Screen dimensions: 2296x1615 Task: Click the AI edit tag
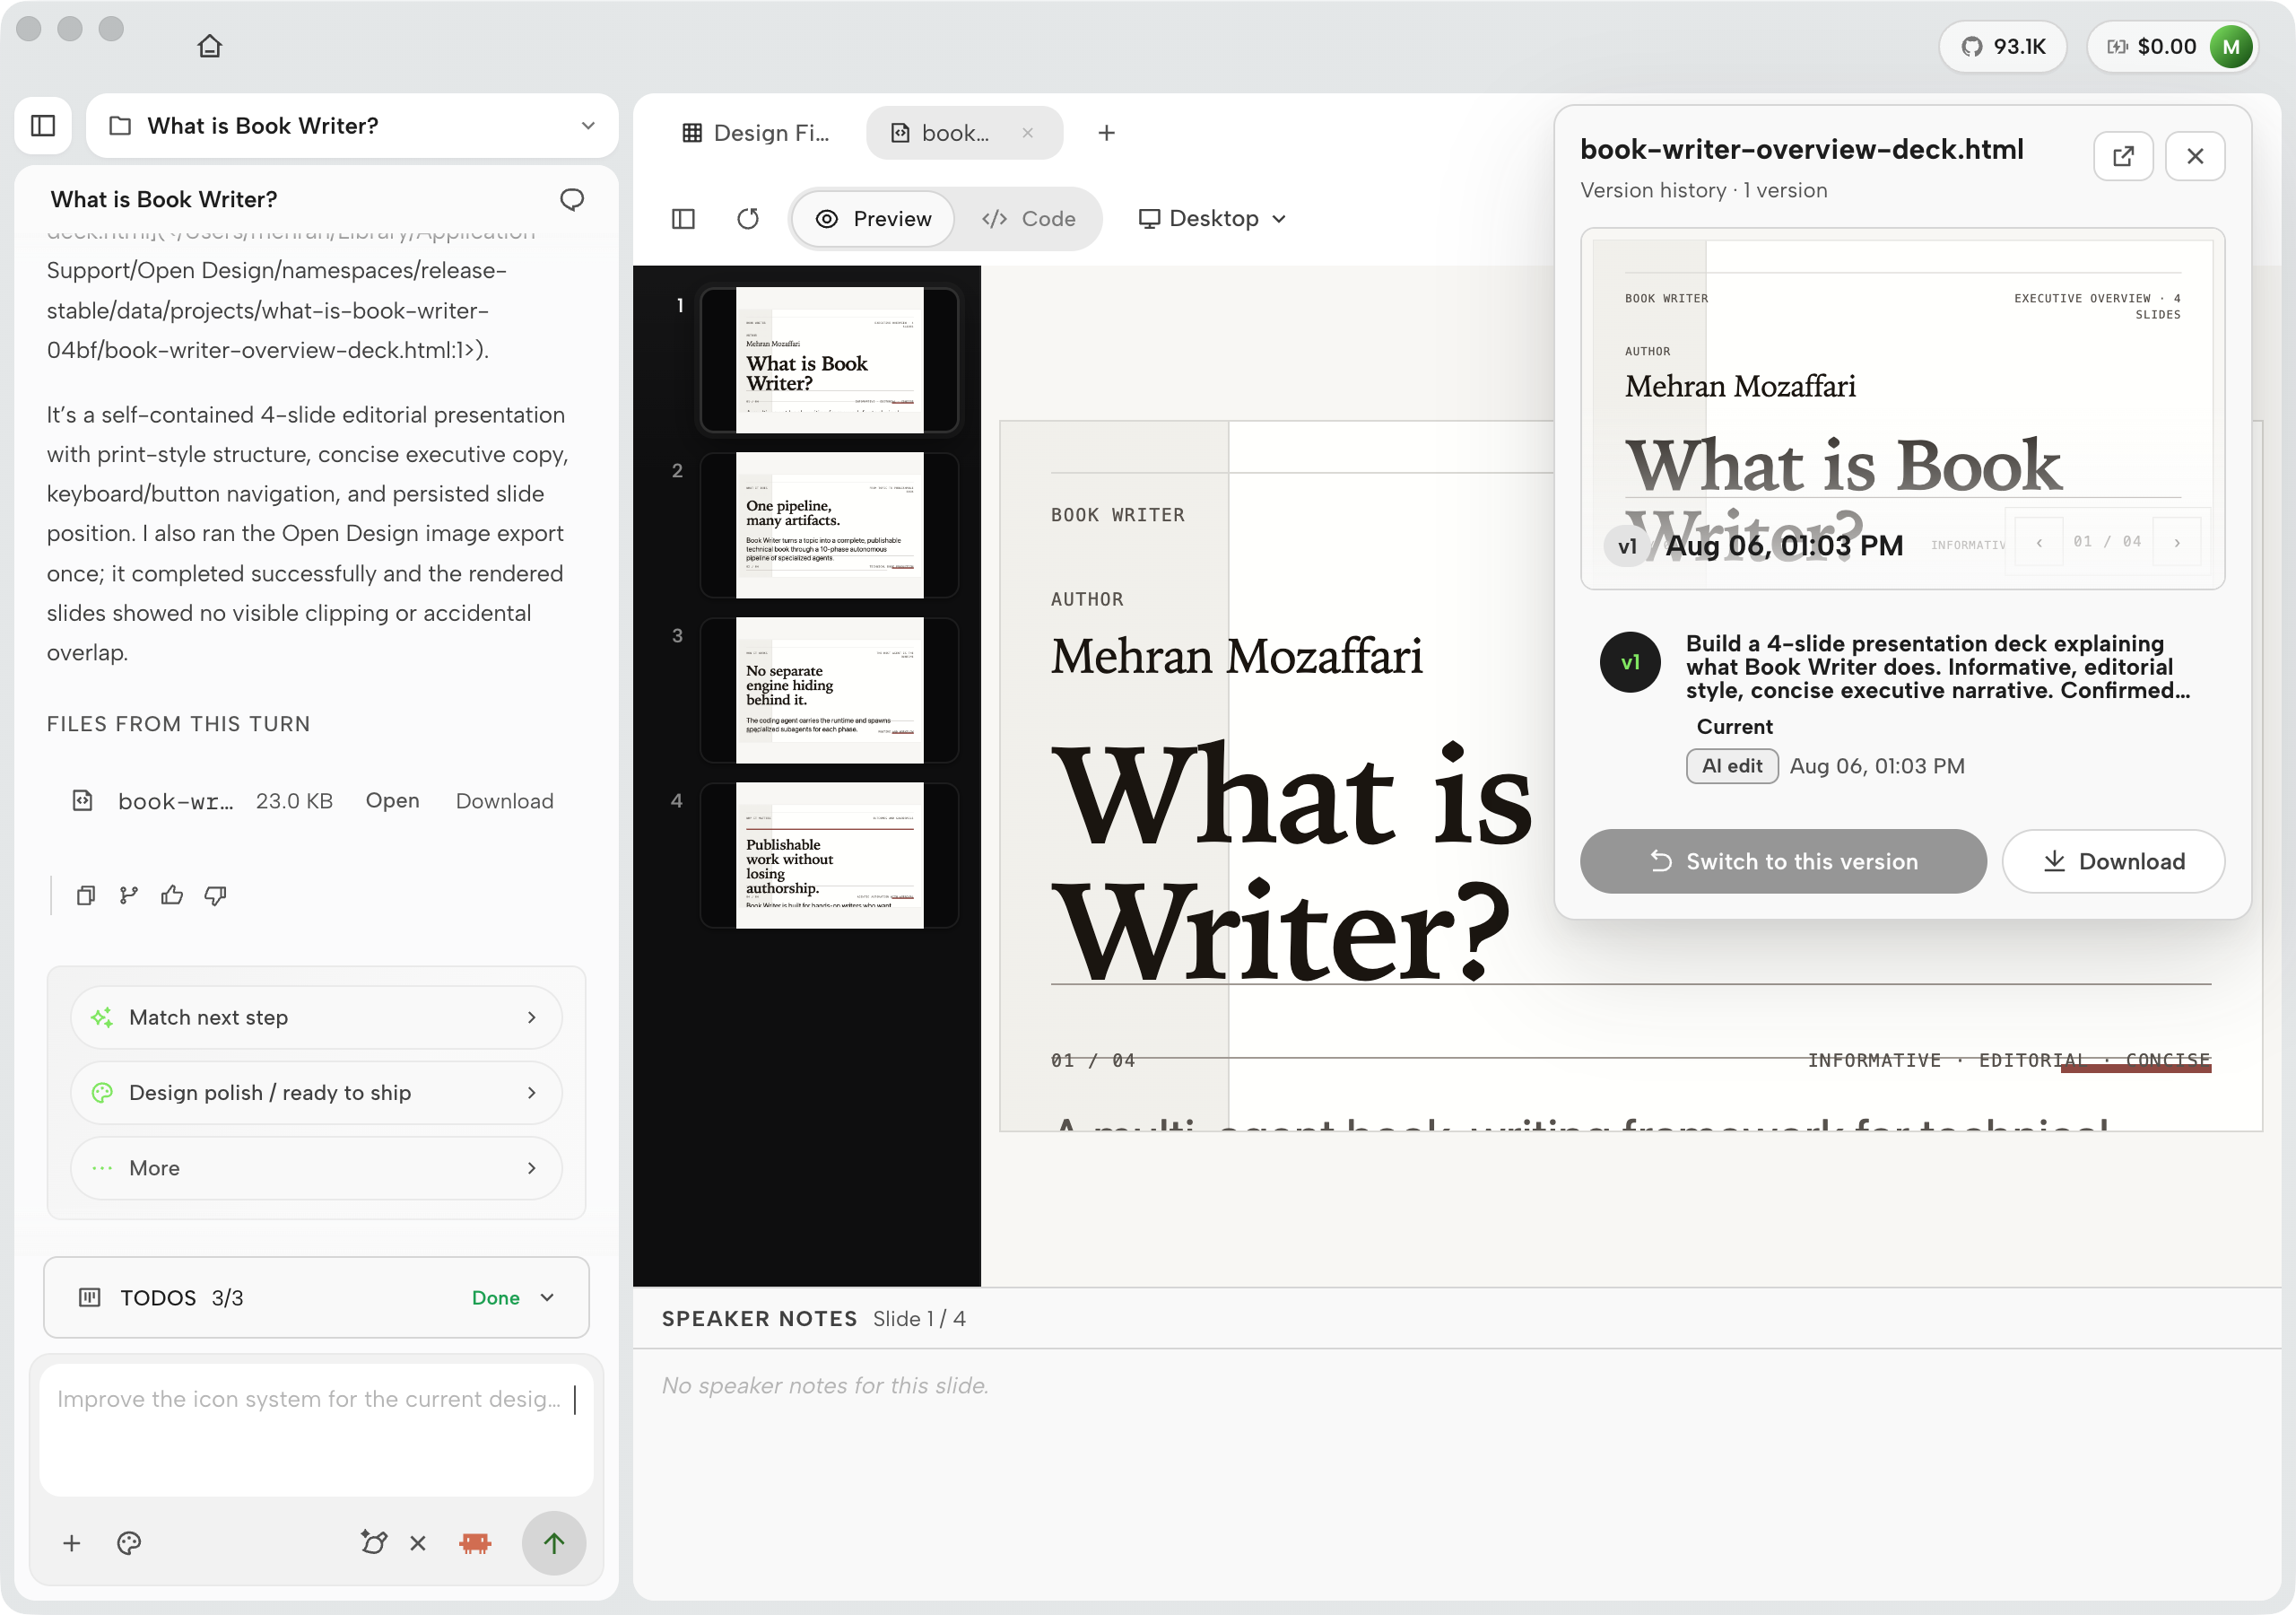[1732, 765]
